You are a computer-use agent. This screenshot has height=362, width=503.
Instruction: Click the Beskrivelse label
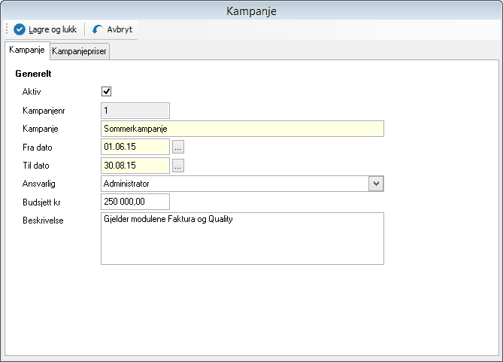point(43,221)
